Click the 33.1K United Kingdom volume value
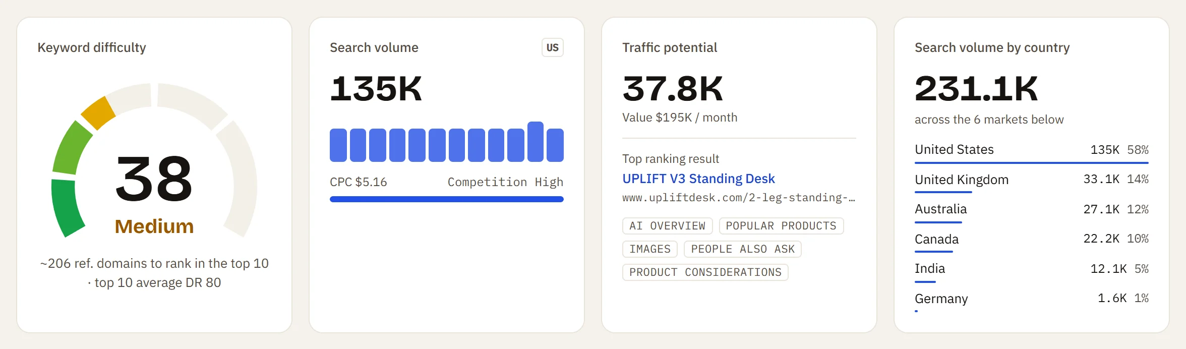 click(1101, 179)
